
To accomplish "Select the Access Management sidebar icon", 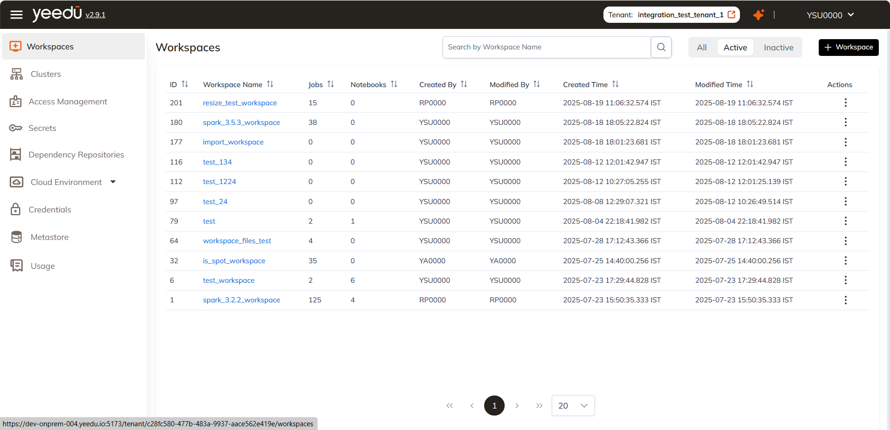I will (16, 101).
